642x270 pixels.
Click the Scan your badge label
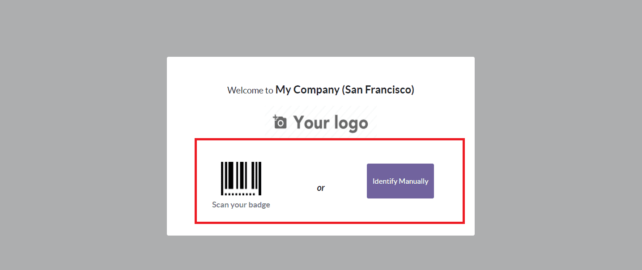241,204
